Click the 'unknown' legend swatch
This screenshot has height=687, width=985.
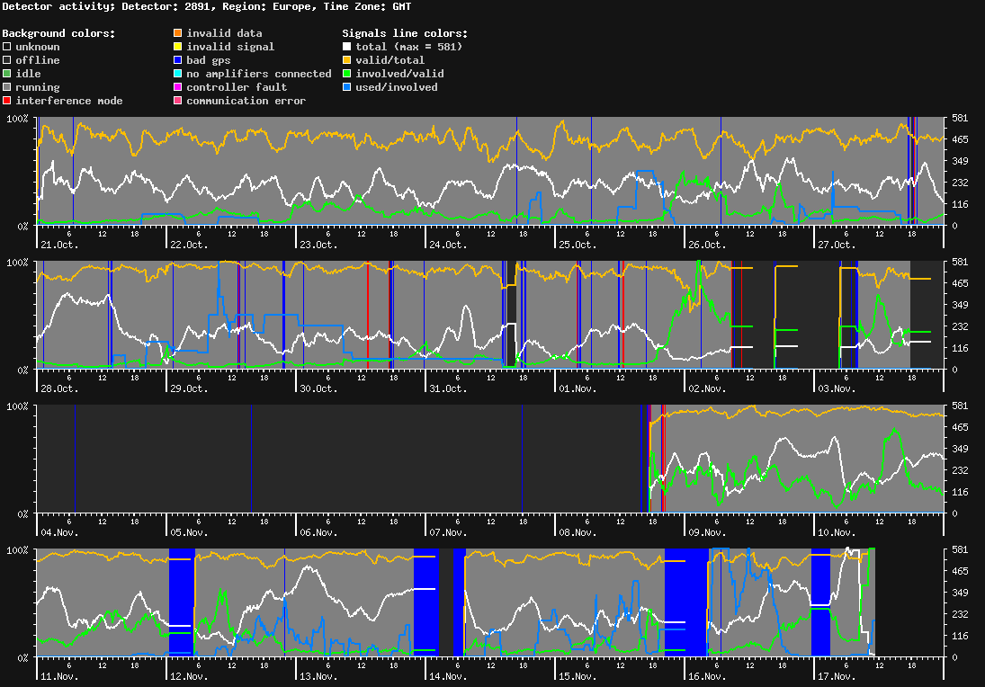[6, 46]
